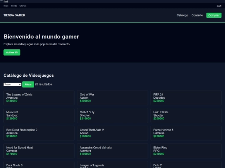This screenshot has width=225, height=168.
Task: Select the God of War card
Action: 112,98
